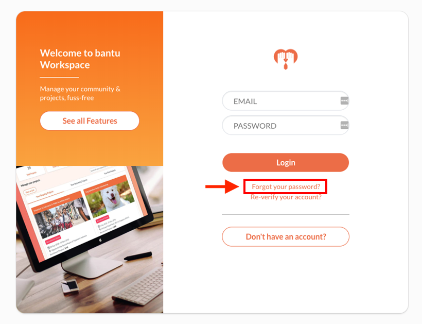
Task: Click the Apple logo on the monitor
Action: click(x=100, y=240)
